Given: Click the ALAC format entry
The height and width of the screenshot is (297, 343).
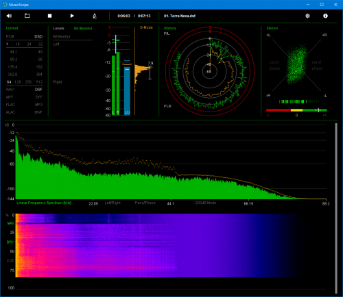Looking at the screenshot, I should click(x=10, y=112).
